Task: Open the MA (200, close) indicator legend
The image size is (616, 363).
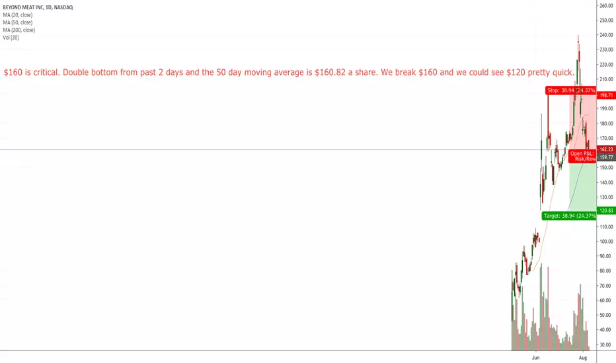Action: click(19, 30)
